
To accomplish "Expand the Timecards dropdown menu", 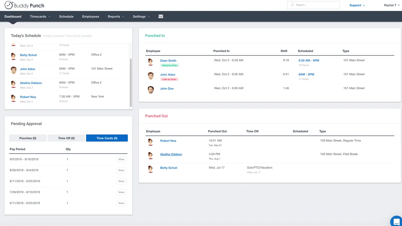I will pos(40,16).
